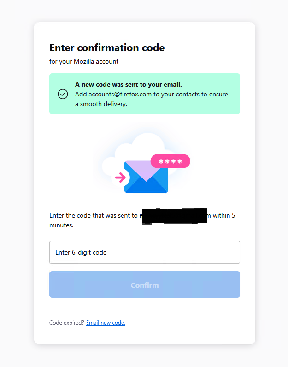The image size is (288, 367).
Task: Click the Enter confirmation code heading
Action: (107, 47)
